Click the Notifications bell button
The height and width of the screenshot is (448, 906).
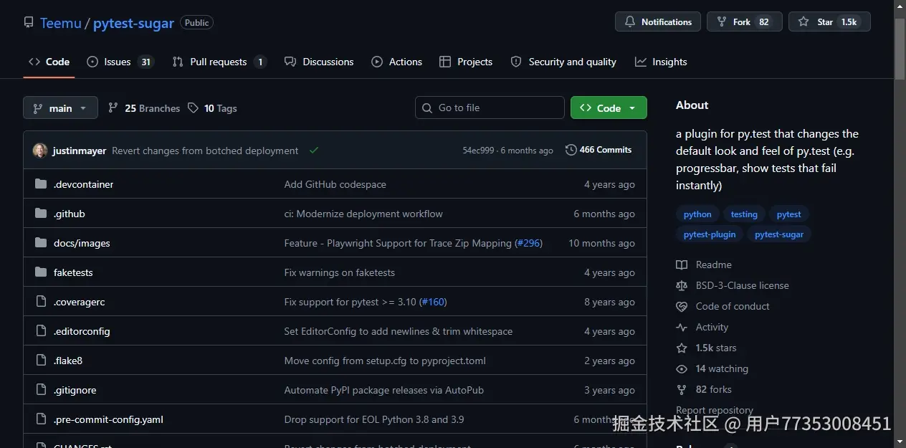pos(658,22)
